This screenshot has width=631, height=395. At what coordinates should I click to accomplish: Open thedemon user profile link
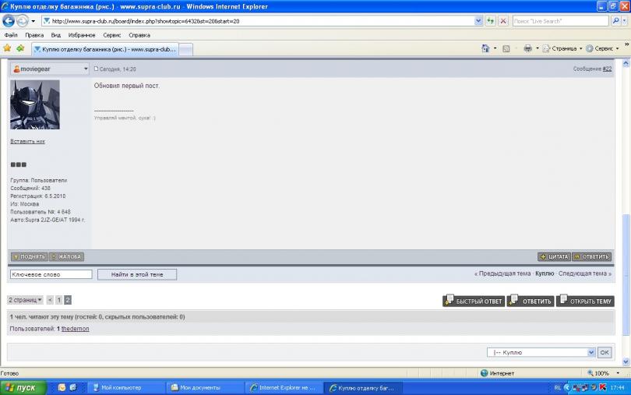point(75,329)
